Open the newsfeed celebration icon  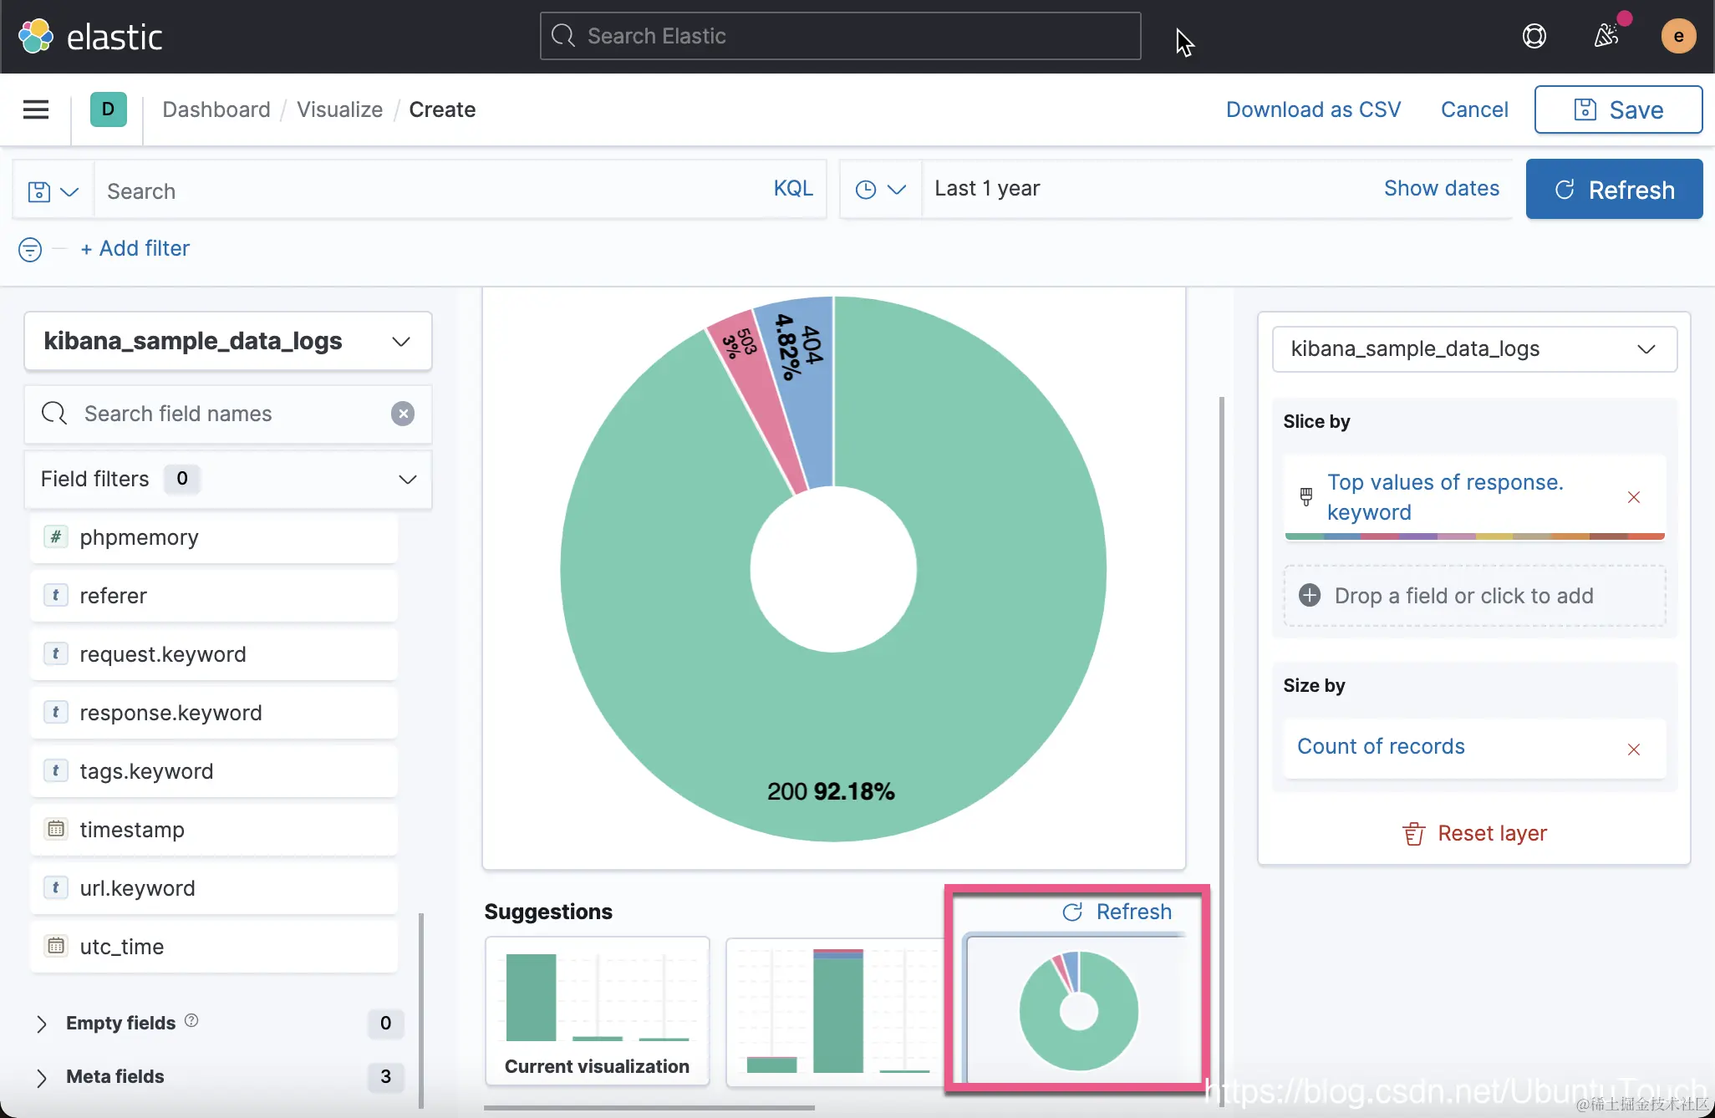coord(1606,36)
